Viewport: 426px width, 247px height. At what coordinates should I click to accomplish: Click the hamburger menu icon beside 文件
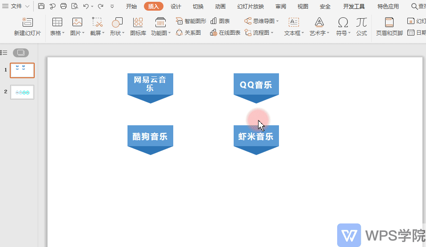point(5,6)
